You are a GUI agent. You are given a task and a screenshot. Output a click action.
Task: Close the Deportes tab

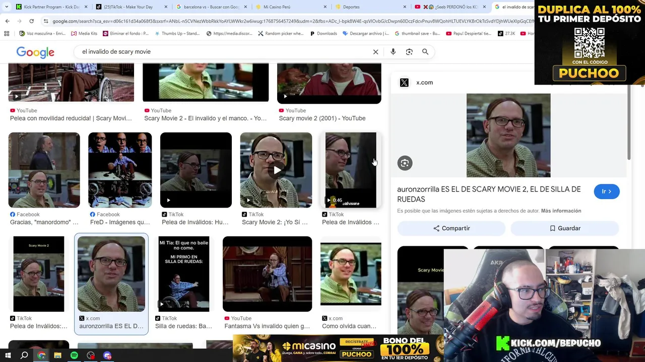point(405,7)
